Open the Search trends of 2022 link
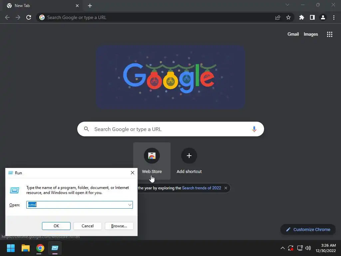 pos(201,188)
